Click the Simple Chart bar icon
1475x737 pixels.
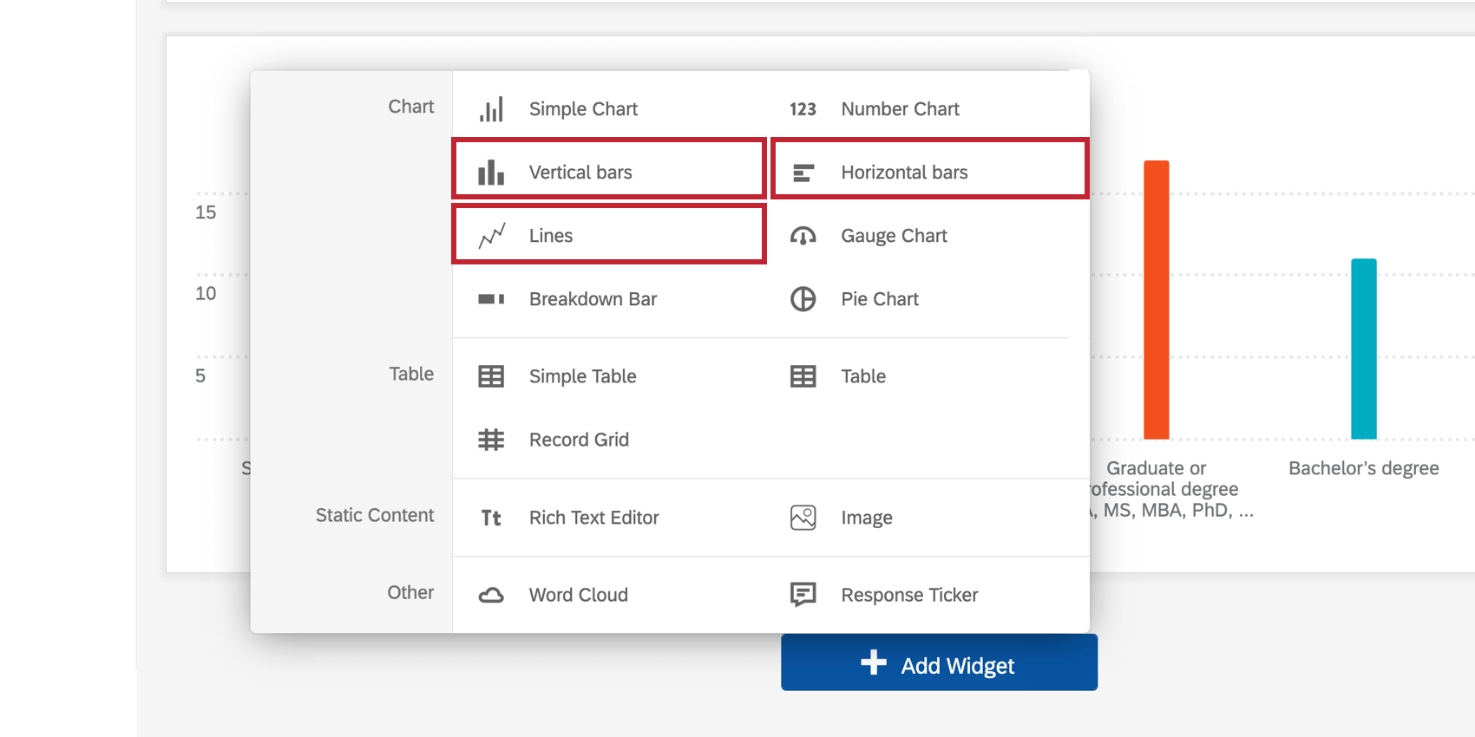[x=491, y=109]
